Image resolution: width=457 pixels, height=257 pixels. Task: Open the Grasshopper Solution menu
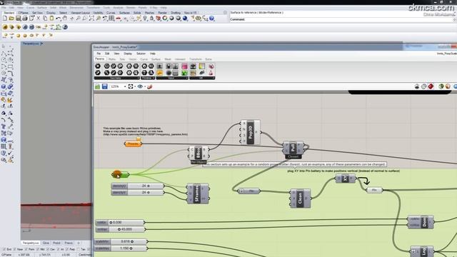coord(141,54)
